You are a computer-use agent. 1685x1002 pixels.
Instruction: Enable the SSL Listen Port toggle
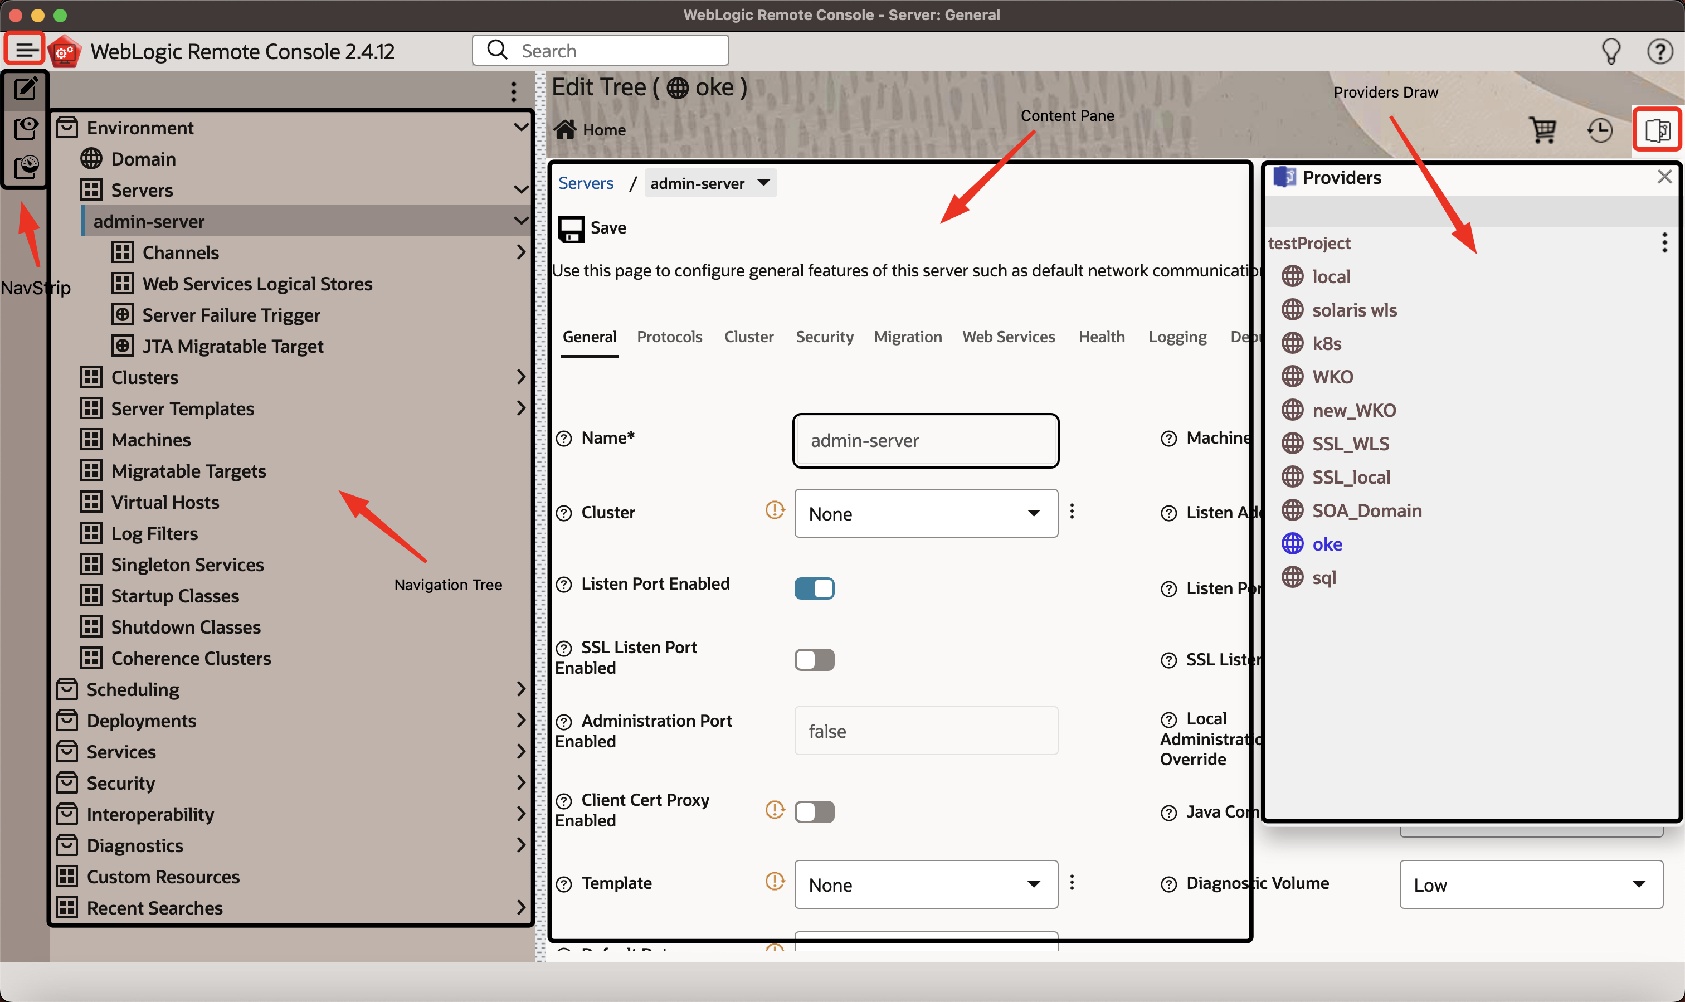point(814,659)
